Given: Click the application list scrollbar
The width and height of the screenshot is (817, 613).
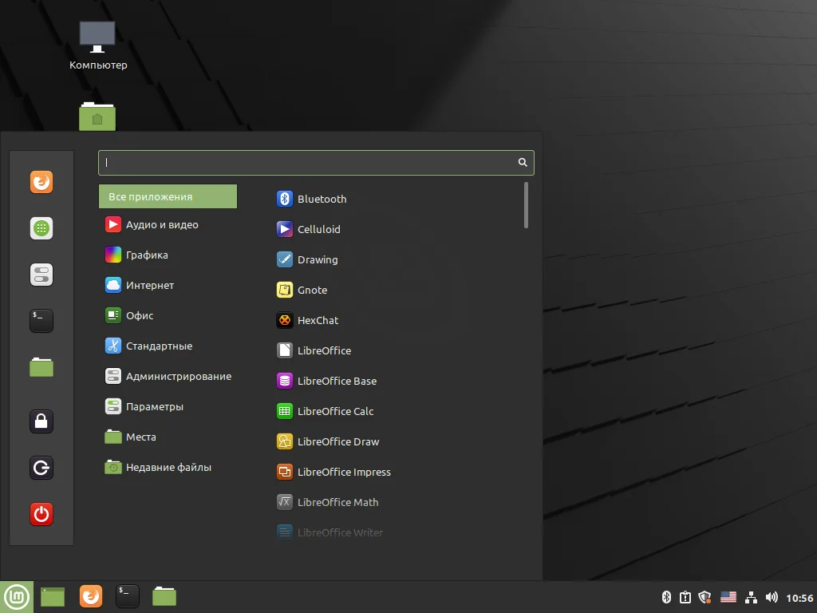Looking at the screenshot, I should (x=526, y=206).
